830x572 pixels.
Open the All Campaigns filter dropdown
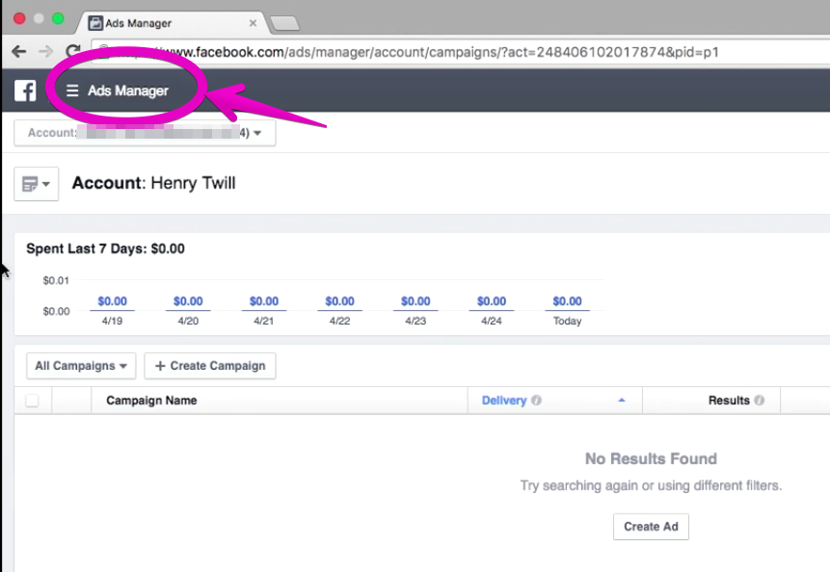pos(81,366)
